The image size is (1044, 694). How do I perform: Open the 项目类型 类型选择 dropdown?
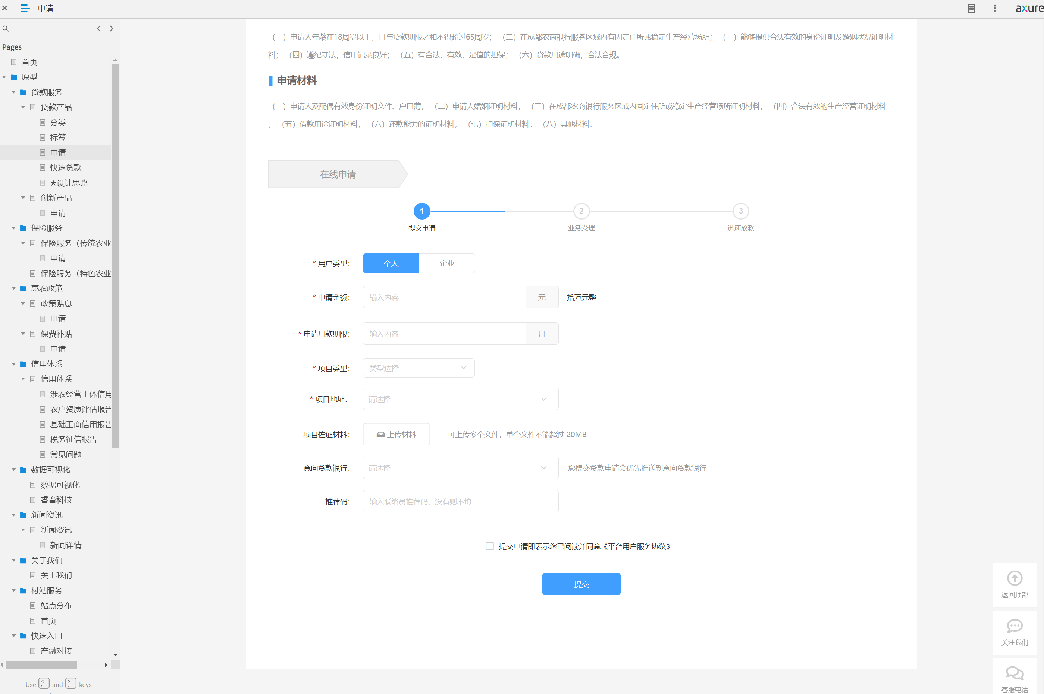(418, 368)
